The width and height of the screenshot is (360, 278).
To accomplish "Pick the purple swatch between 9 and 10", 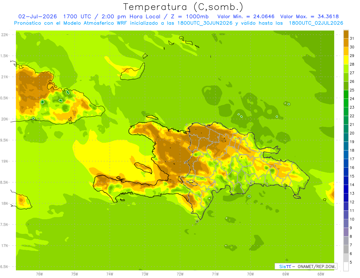I will (346, 223).
